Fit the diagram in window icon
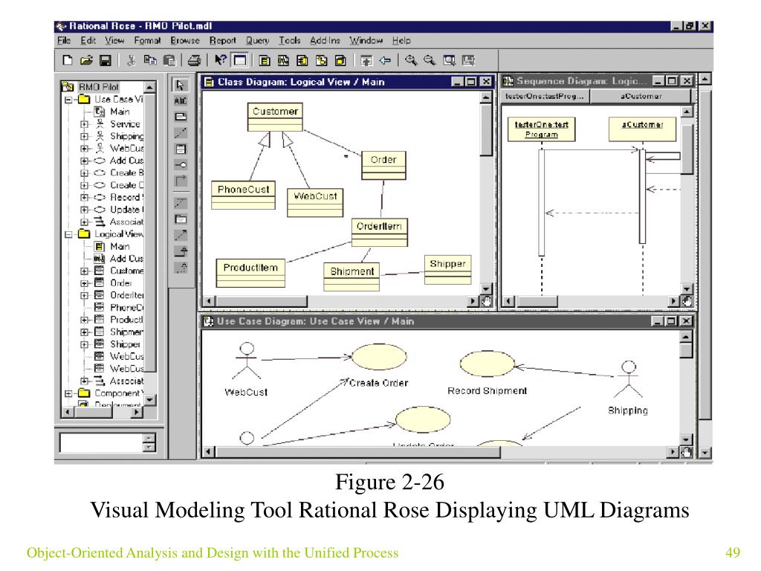Screen dimensions: 761x571 pyautogui.click(x=449, y=60)
